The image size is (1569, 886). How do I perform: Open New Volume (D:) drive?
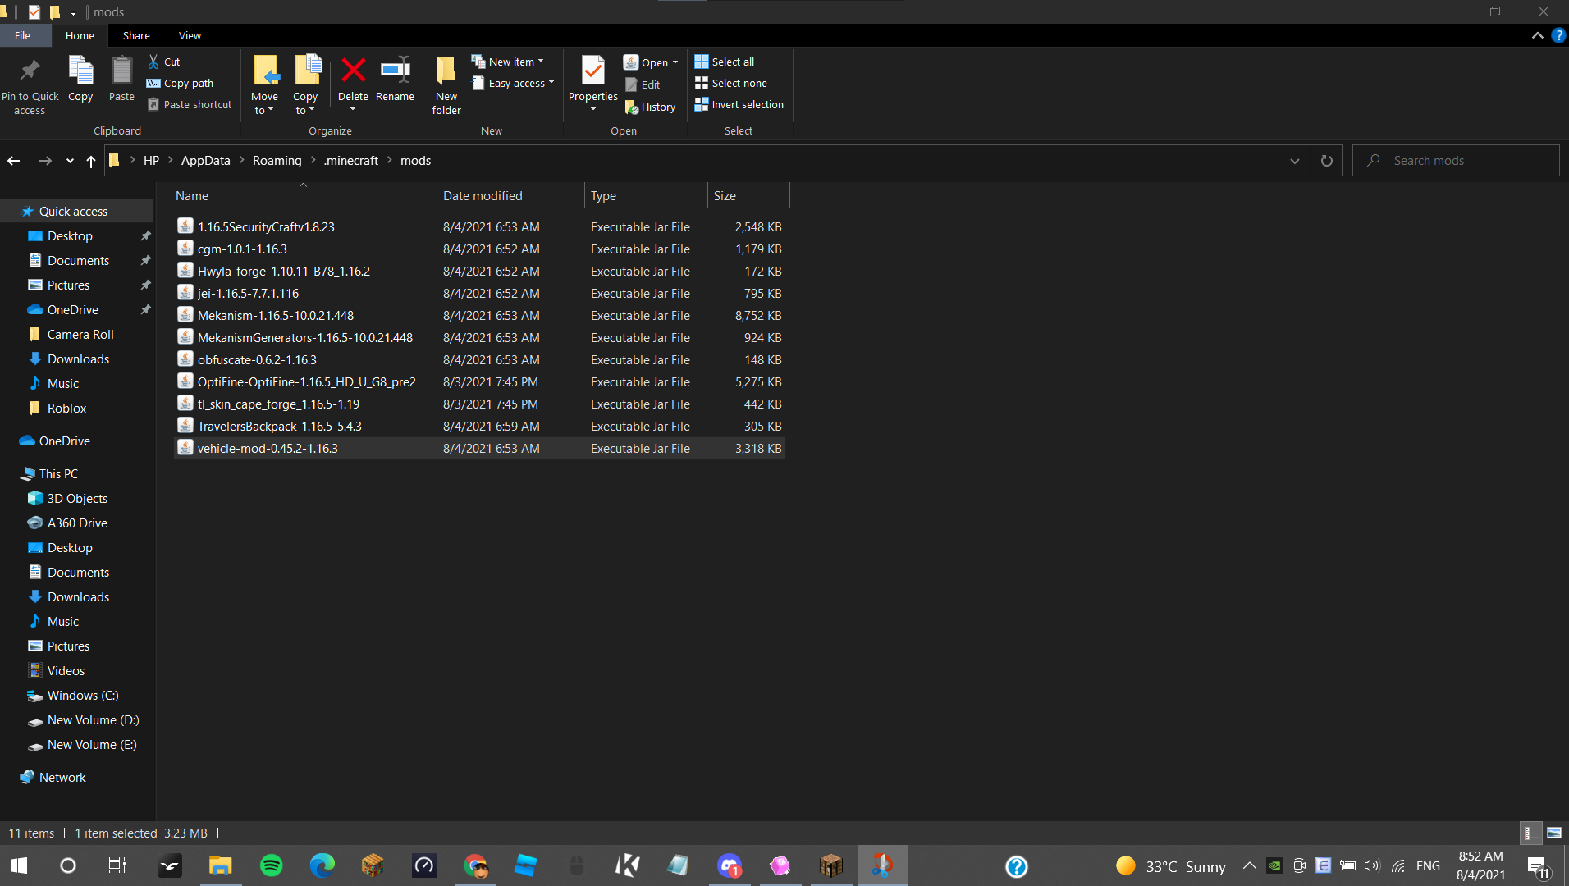click(93, 720)
